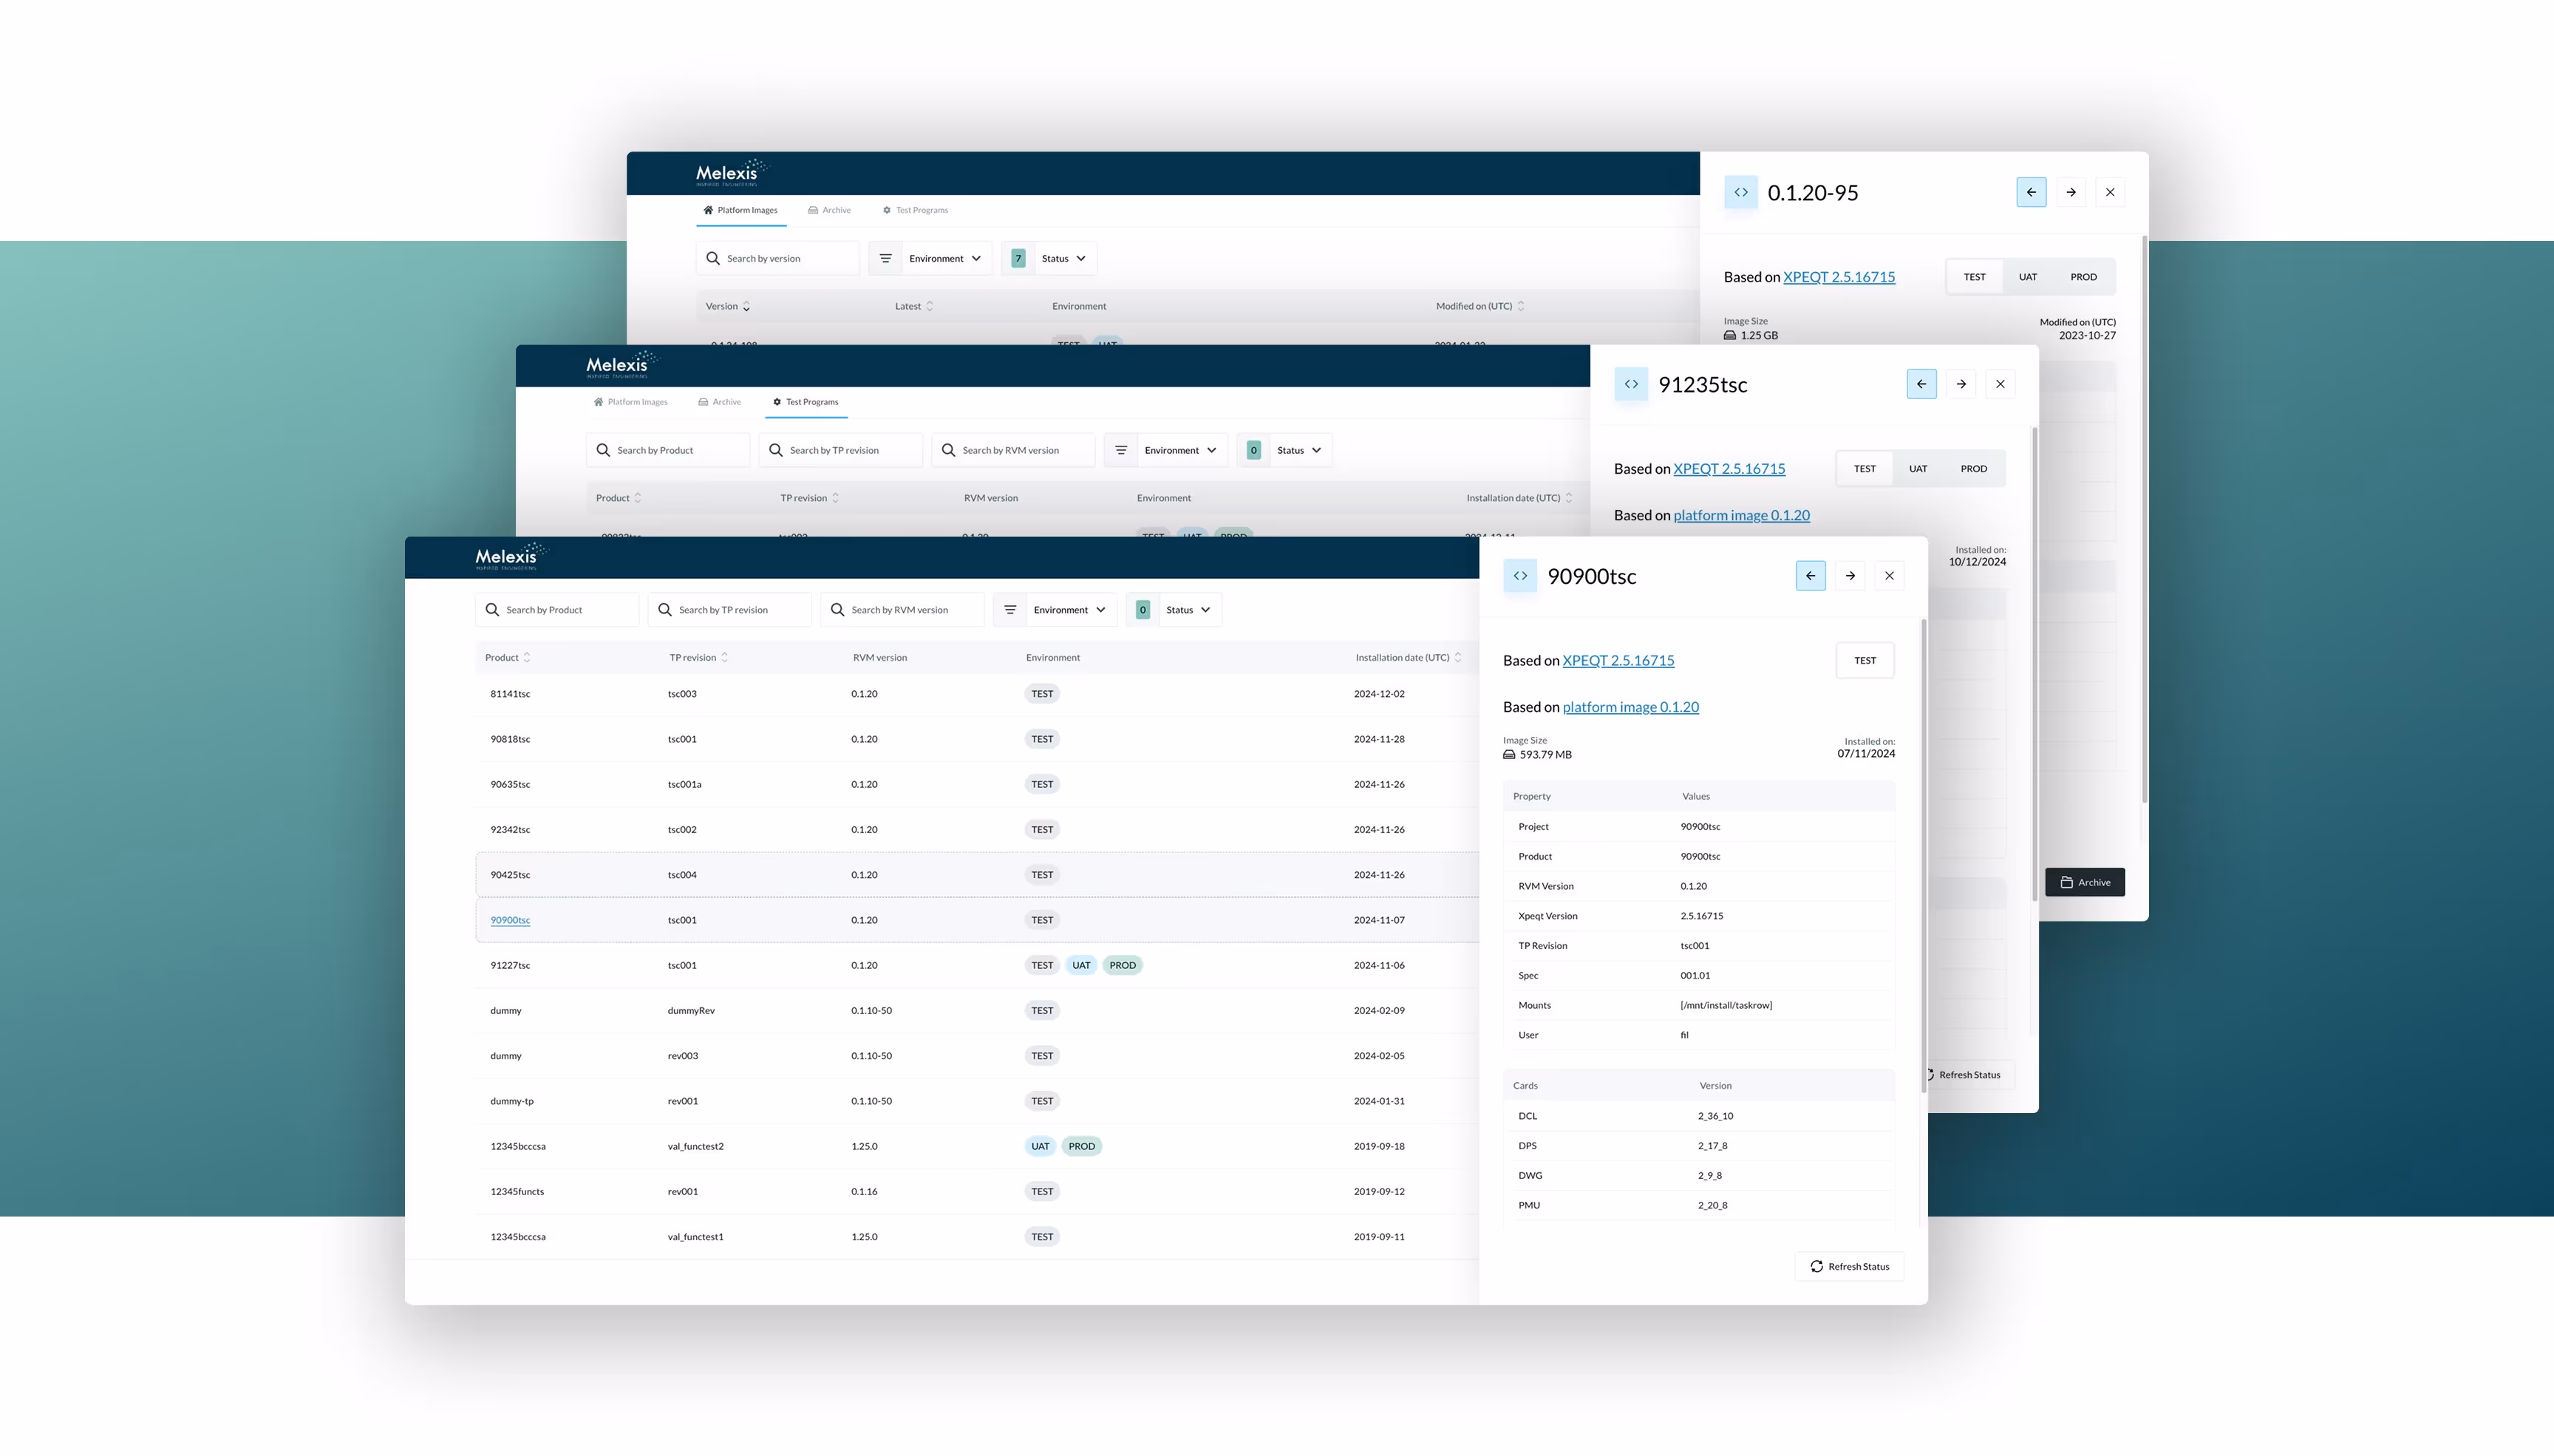Open Status dropdown in front window
Image resolution: width=2554 pixels, height=1456 pixels.
click(1188, 610)
